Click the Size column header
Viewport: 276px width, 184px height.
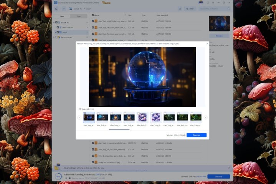click(130, 15)
